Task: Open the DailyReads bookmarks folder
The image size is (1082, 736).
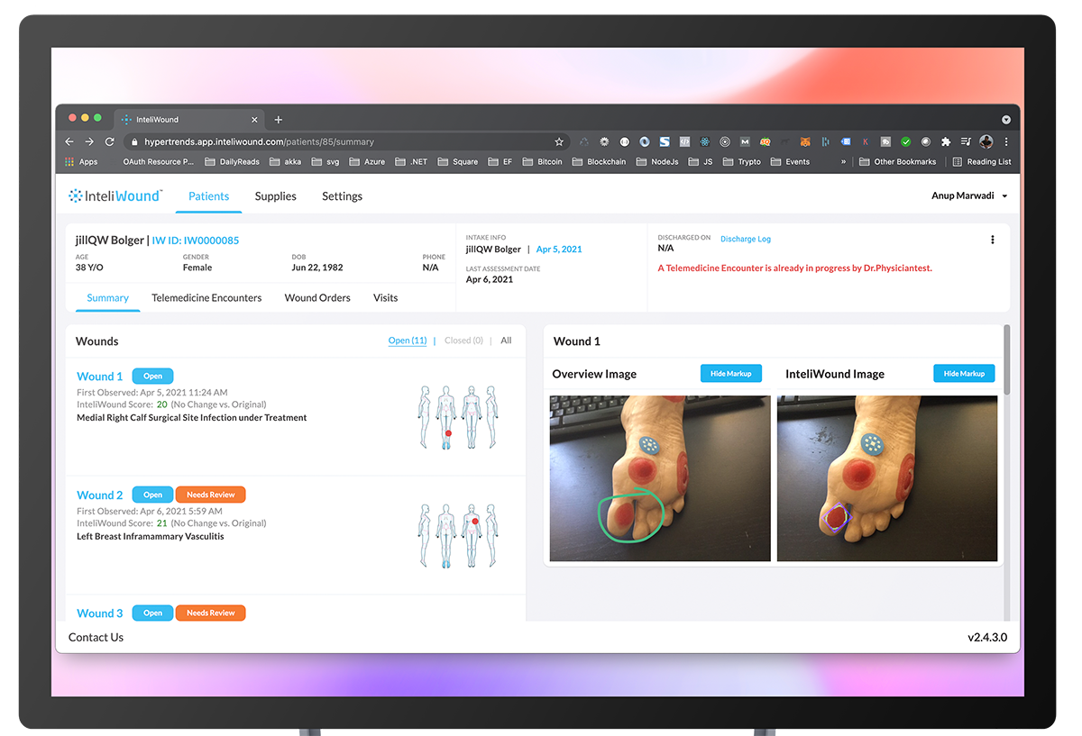Action: (x=232, y=162)
